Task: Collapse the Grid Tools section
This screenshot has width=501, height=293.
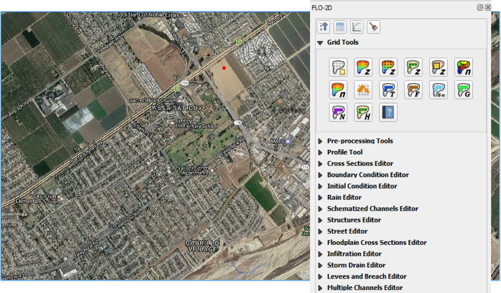Action: click(320, 43)
